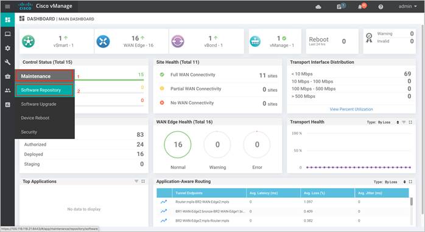Click the WAN Edge blue router icon
Screen dimensions: 425x232
coord(104,41)
